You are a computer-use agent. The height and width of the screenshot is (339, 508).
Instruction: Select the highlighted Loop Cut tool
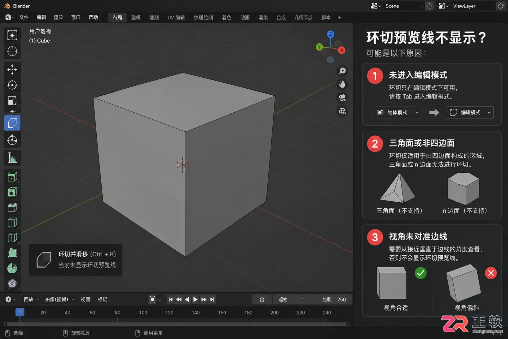click(12, 123)
